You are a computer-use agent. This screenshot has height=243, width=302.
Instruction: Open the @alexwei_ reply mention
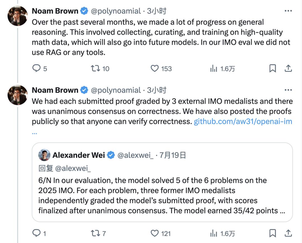[73, 168]
